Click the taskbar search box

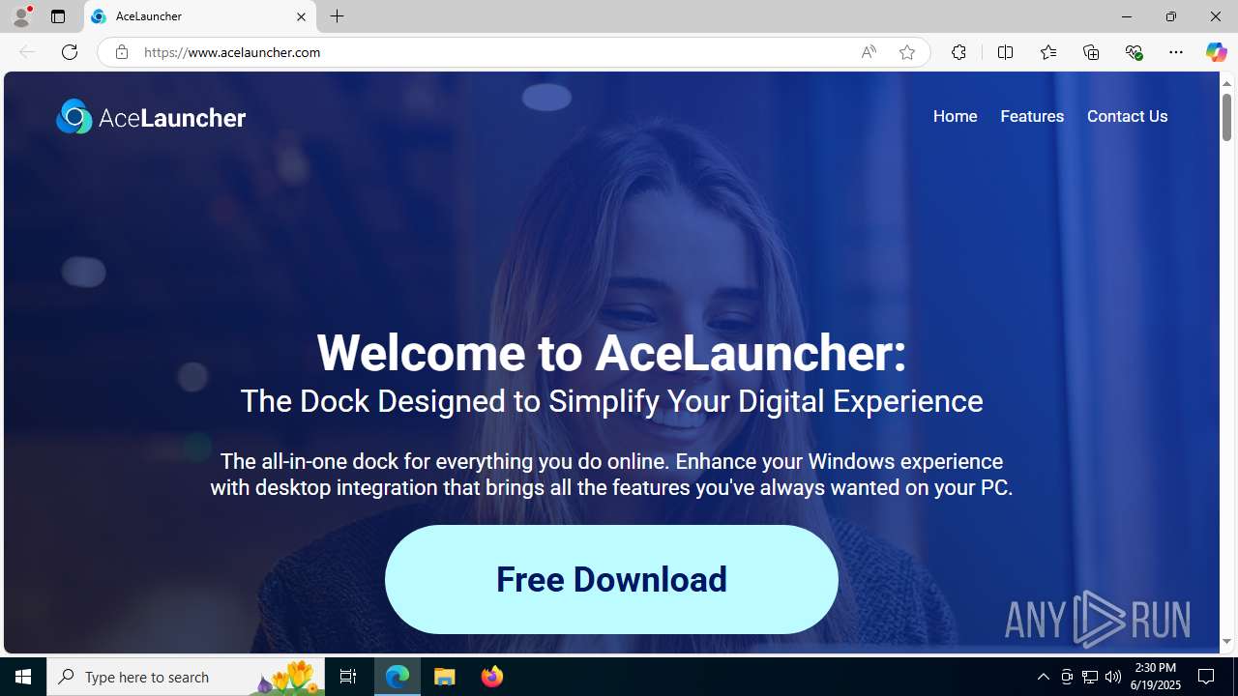pyautogui.click(x=186, y=677)
